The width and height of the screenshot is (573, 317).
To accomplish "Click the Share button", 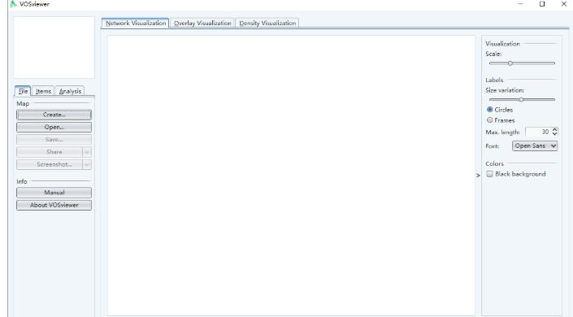I will (50, 152).
